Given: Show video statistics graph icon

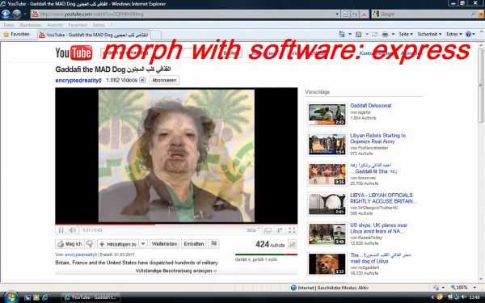Looking at the screenshot, I should [293, 244].
